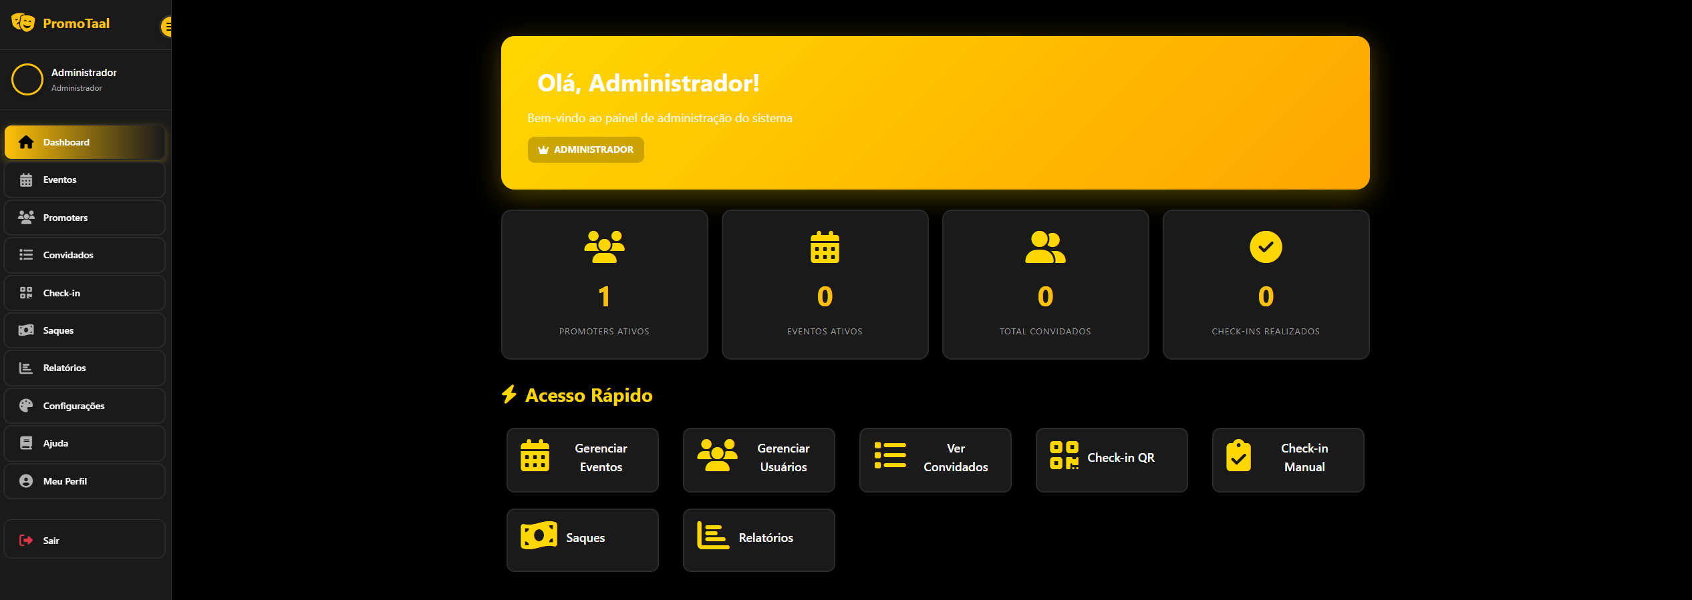This screenshot has height=600, width=1692.
Task: Open Gerenciar Usuários quick access card
Action: pos(758,460)
